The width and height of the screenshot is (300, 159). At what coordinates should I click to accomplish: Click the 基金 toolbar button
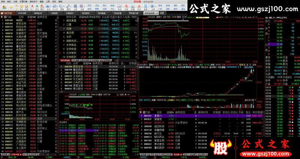183,9
